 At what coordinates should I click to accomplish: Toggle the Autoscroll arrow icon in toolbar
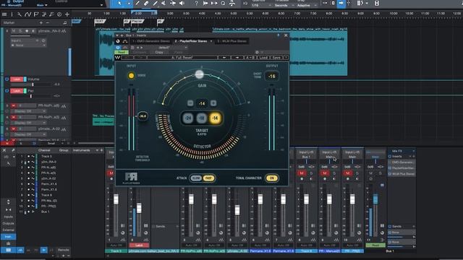coord(341,3)
